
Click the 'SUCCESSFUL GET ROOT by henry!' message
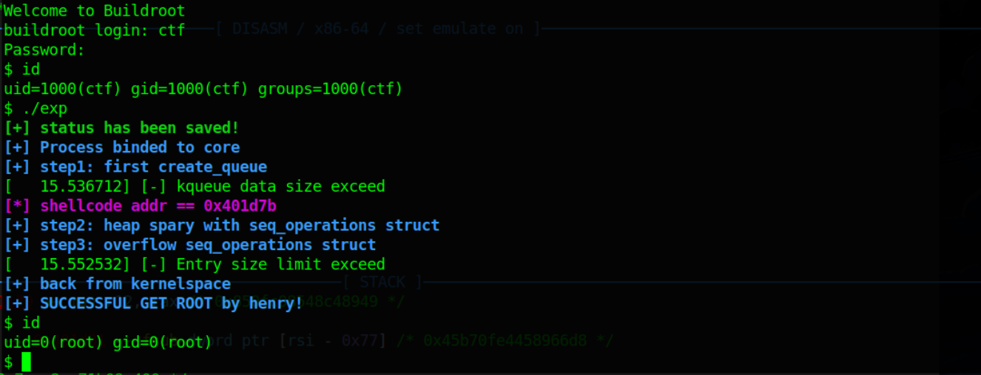[x=171, y=303]
